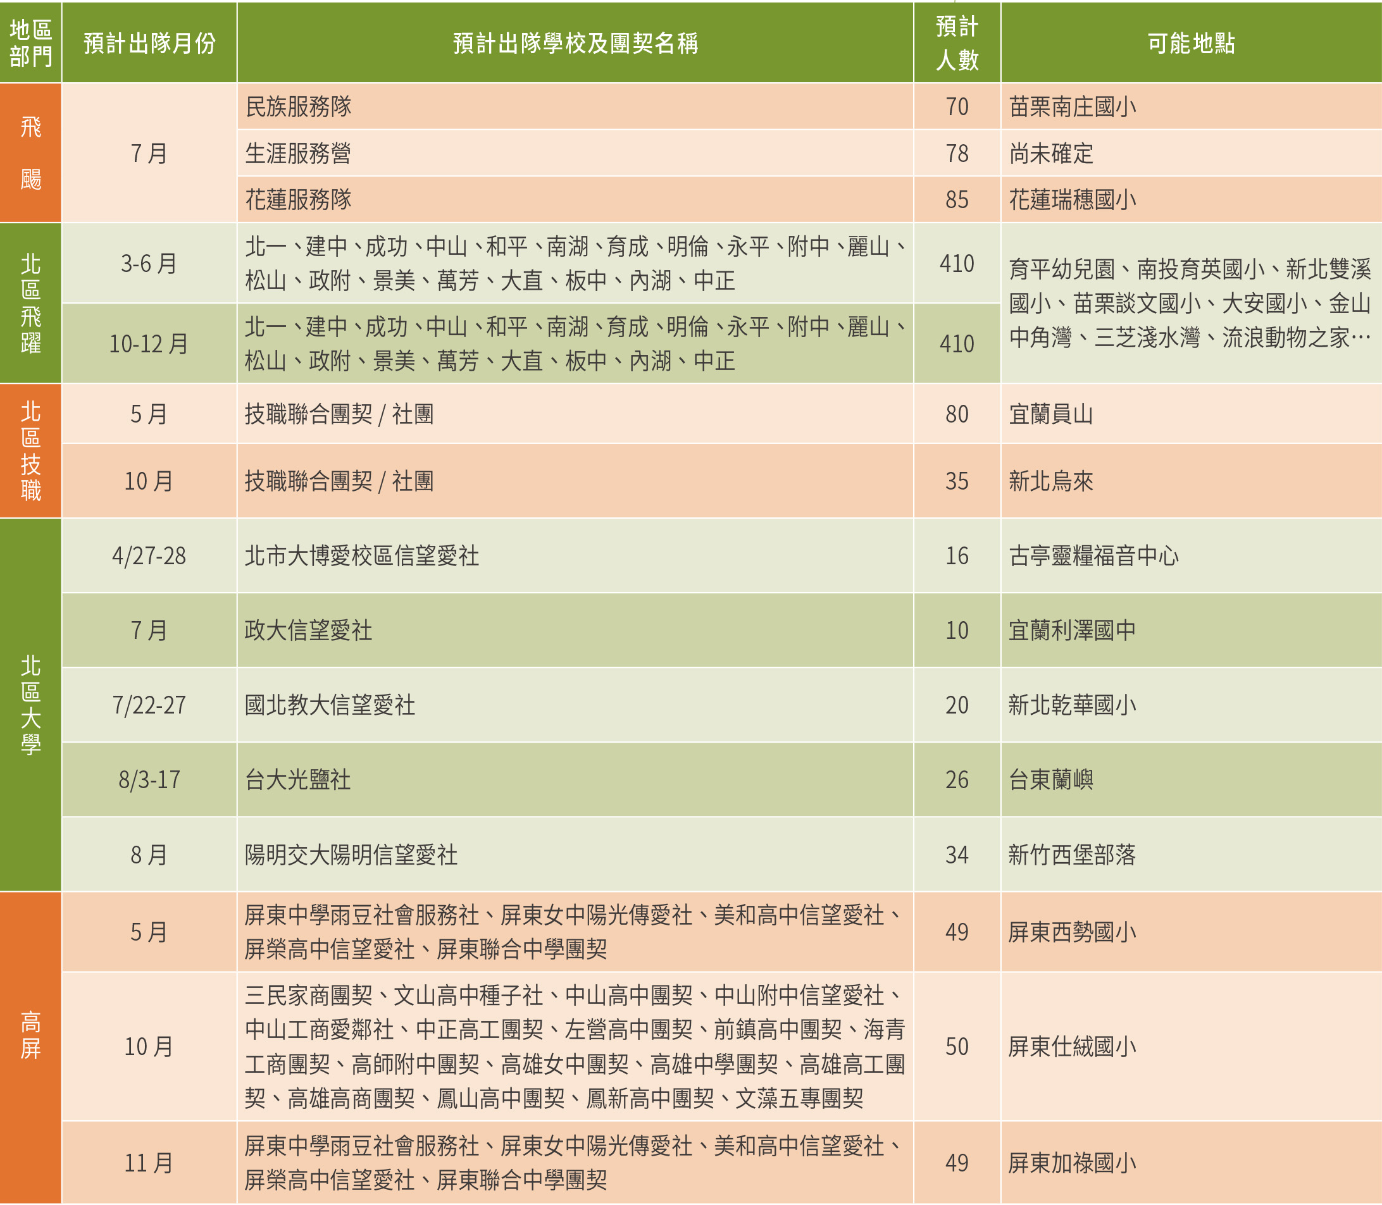Screen dimensions: 1382x1205
Task: Click the 宜蘭利澤國中 location
Action: 1191,630
